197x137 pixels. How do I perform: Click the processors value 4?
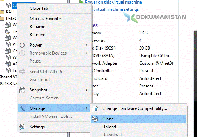pos(140,40)
